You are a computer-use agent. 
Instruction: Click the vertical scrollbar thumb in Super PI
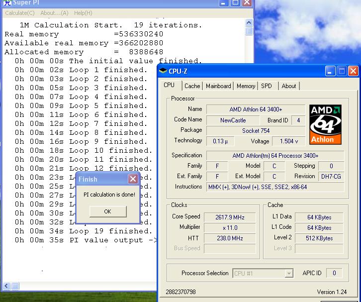249,31
